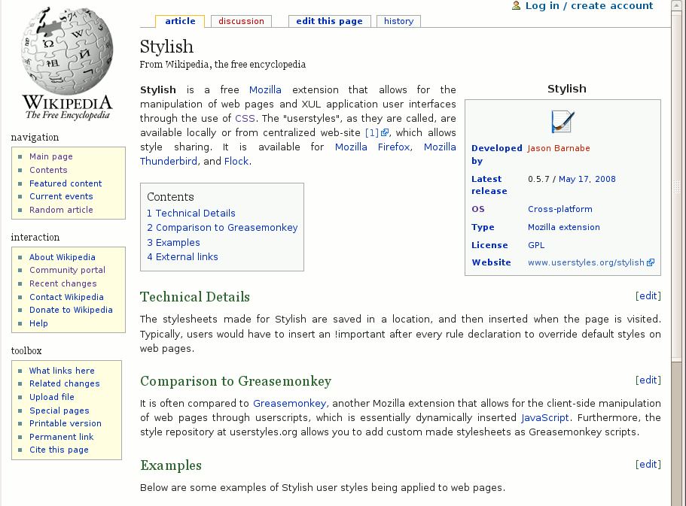Screen dimensions: 686x506
Task: Visit www.userstyles.org/stylish website link
Action: 586,262
